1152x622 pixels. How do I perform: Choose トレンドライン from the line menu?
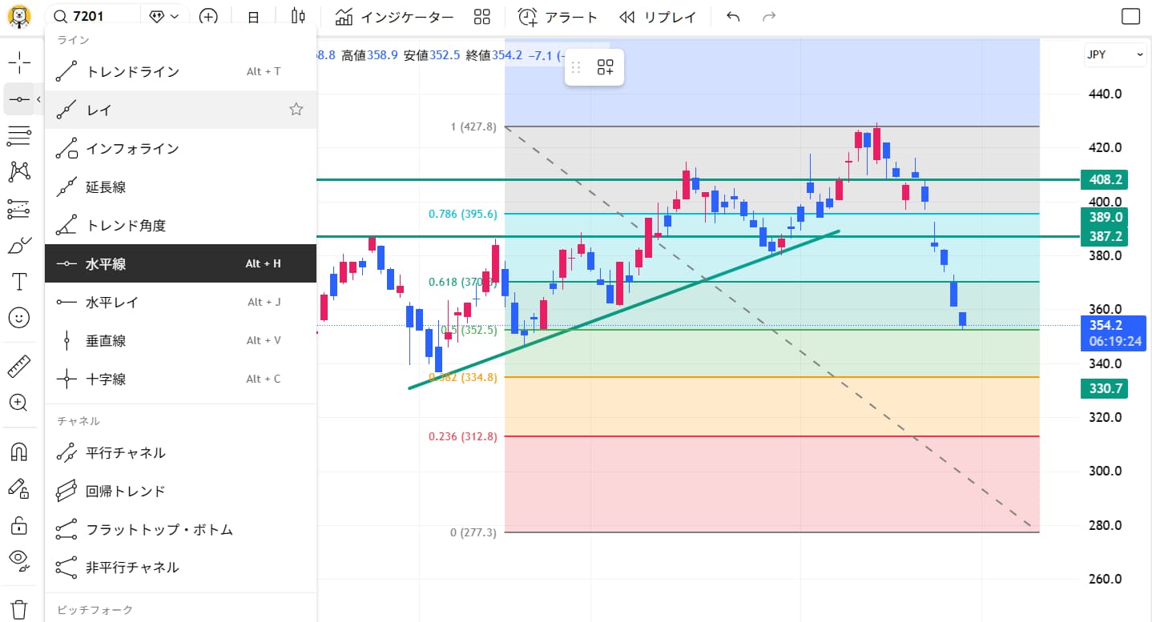point(132,71)
